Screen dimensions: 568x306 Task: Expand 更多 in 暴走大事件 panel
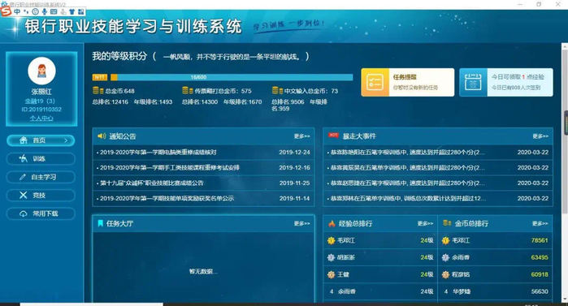tap(540, 136)
